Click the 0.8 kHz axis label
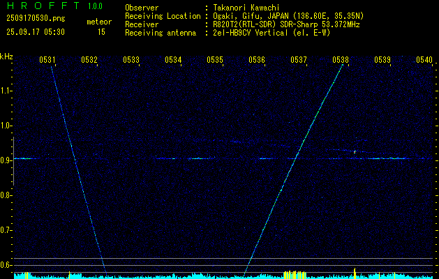The height and width of the screenshot is (279, 439). (x=6, y=195)
